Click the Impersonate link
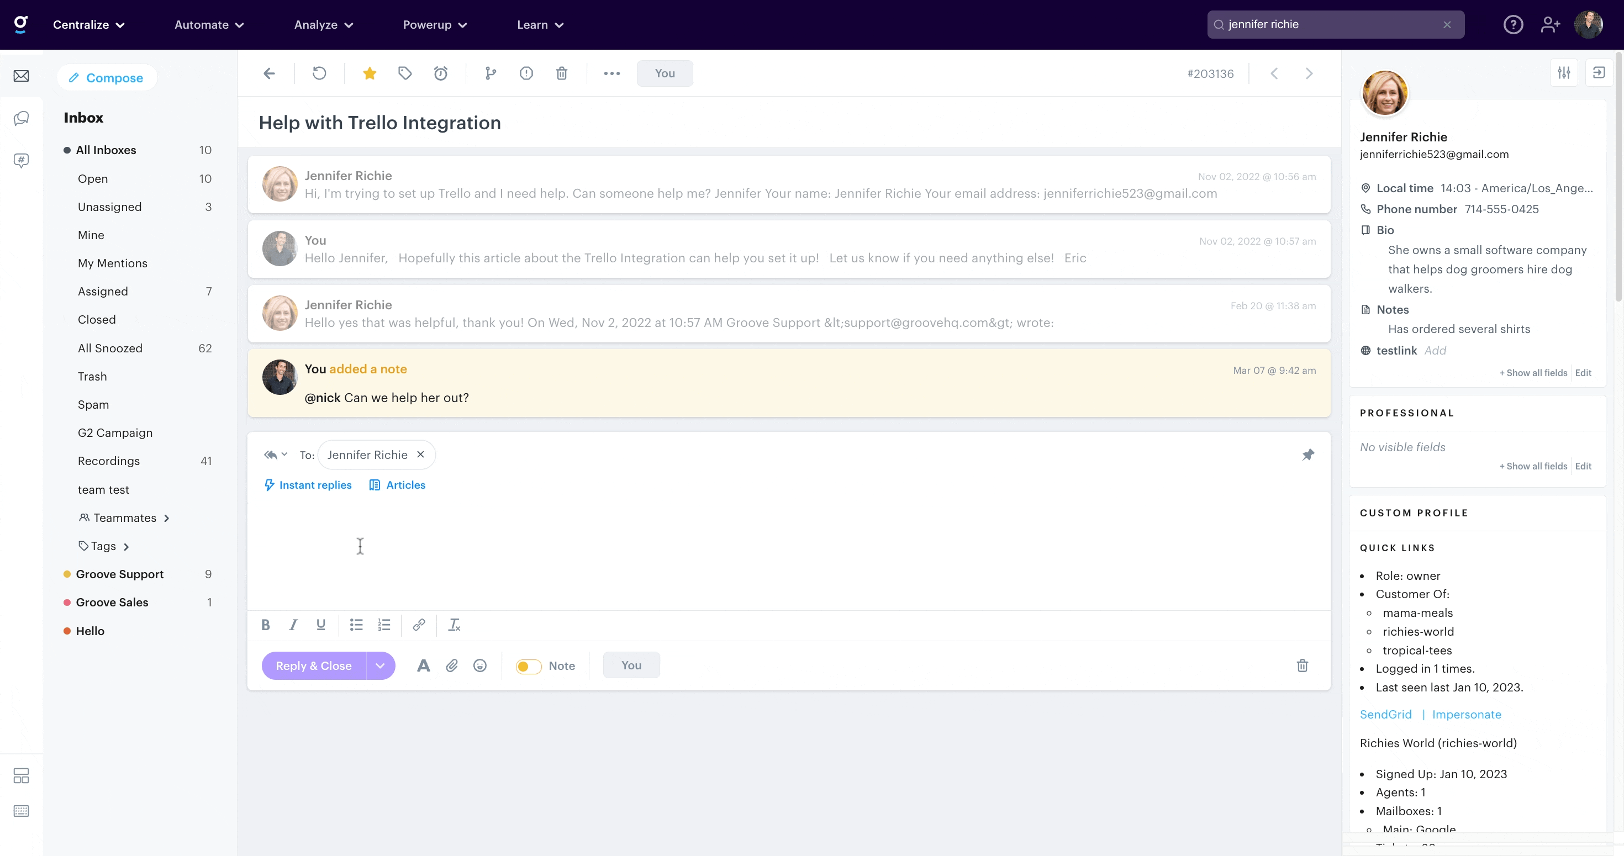Screen dimensions: 1624x856 coord(1467,714)
